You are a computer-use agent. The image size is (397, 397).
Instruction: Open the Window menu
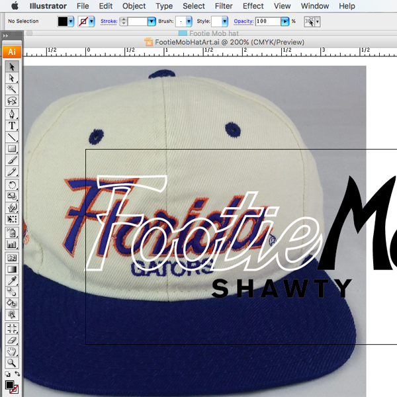click(x=315, y=6)
